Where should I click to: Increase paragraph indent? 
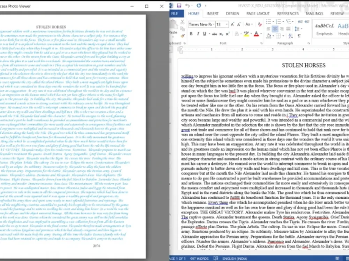[307, 22]
